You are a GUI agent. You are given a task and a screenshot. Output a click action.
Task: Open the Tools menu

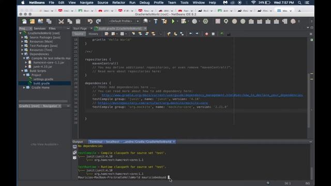[184, 3]
